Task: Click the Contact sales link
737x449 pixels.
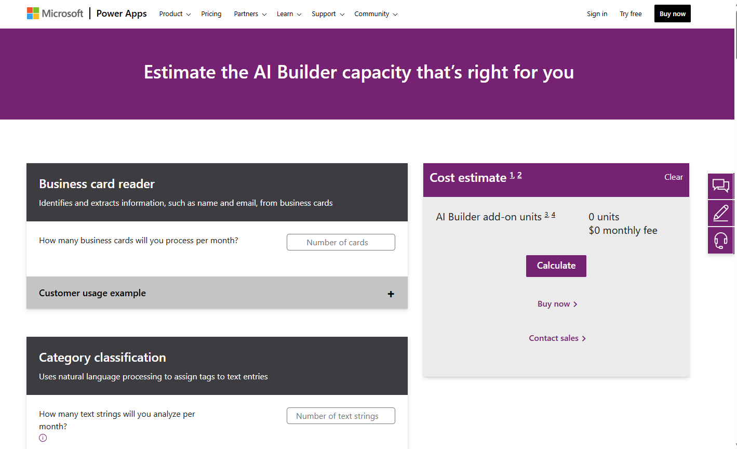Action: [557, 338]
